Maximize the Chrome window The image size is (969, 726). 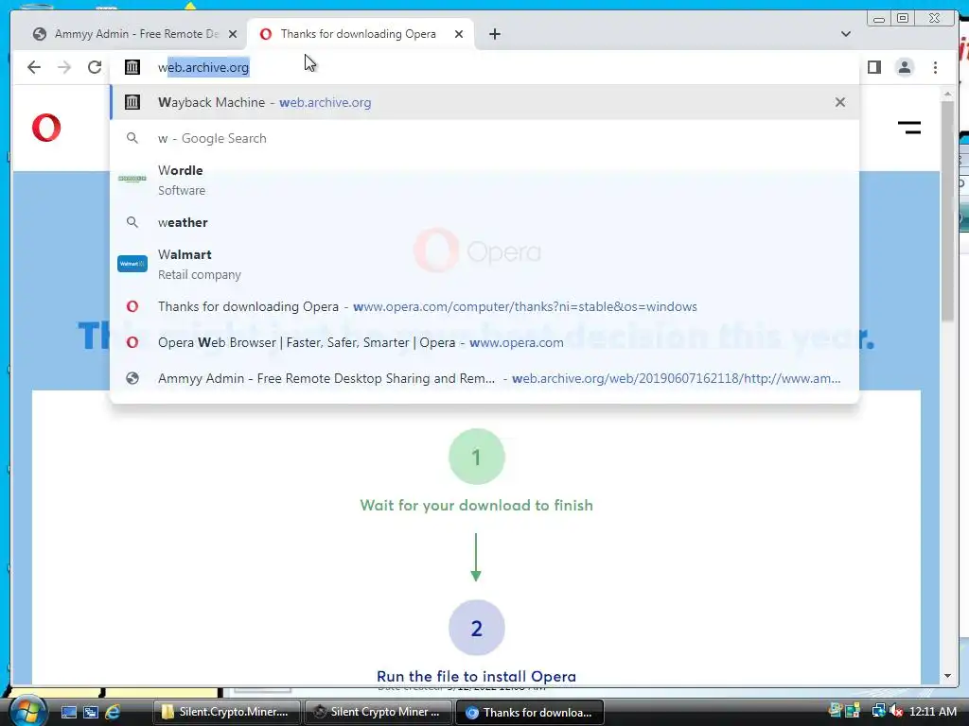[902, 19]
